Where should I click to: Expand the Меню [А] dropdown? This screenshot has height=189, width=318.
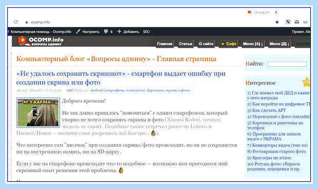(x=253, y=44)
